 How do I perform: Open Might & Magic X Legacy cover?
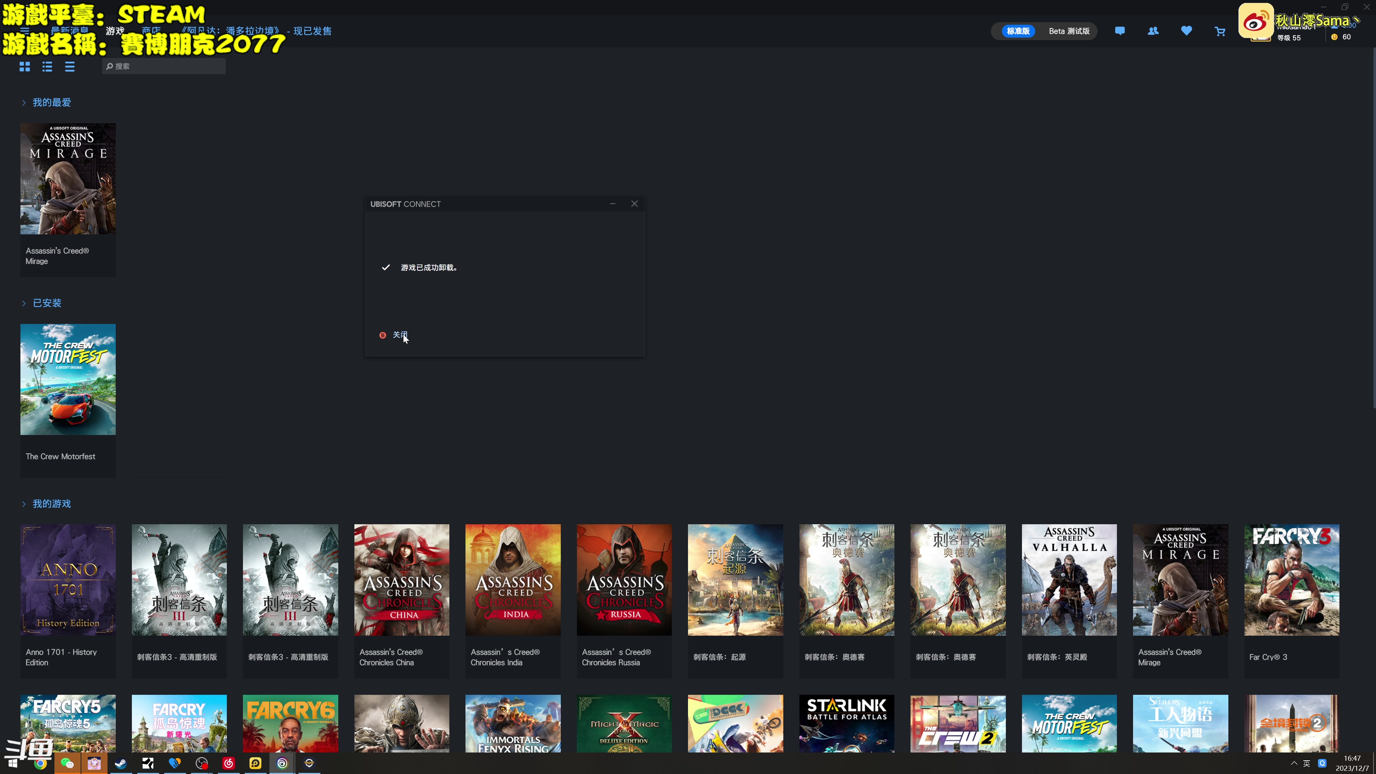(624, 724)
